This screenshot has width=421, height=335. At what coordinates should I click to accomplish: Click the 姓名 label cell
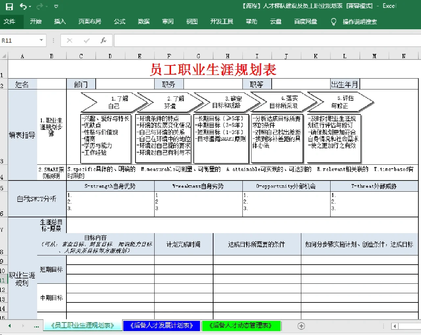click(x=22, y=84)
